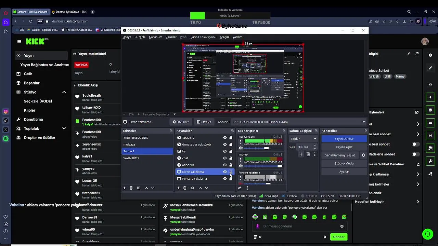438x246 pixels.
Task: Send the chat message with Gönder
Action: coord(338,237)
